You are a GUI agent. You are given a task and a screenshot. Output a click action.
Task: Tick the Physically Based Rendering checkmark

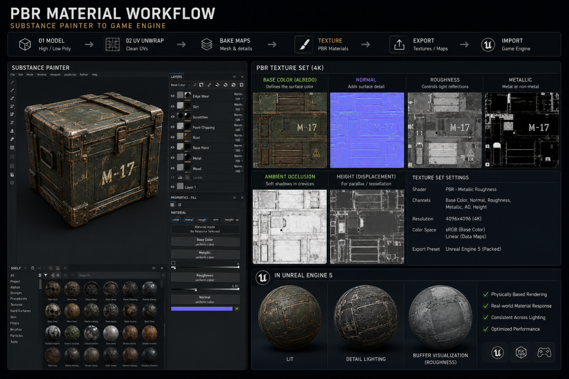point(486,294)
